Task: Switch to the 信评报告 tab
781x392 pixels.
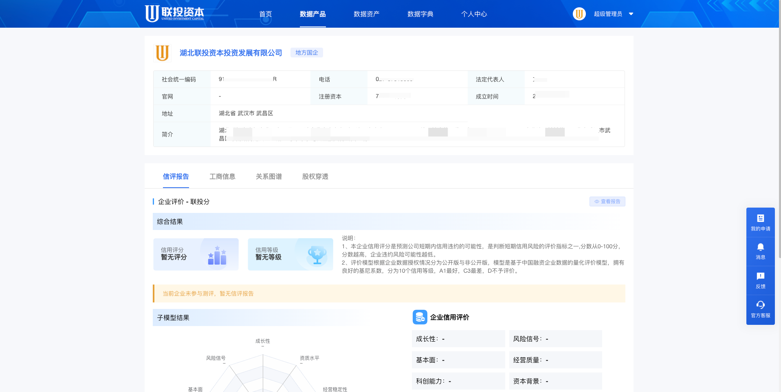Action: coord(176,176)
